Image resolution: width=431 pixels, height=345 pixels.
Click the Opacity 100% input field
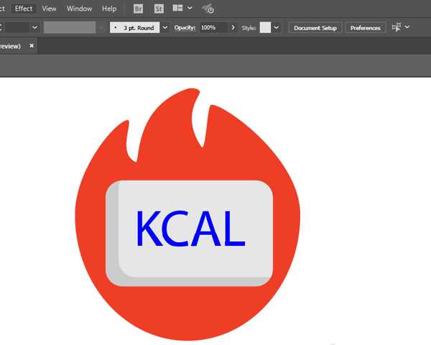coord(213,27)
